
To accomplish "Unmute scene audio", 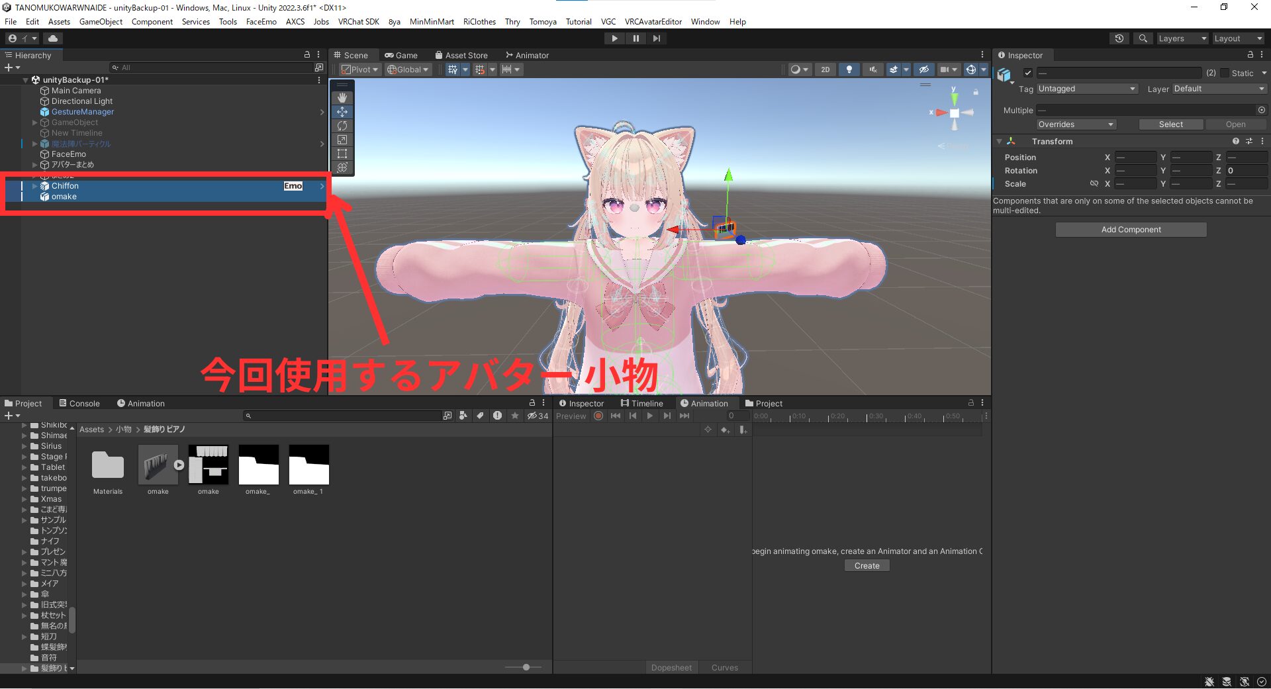I will tap(872, 69).
